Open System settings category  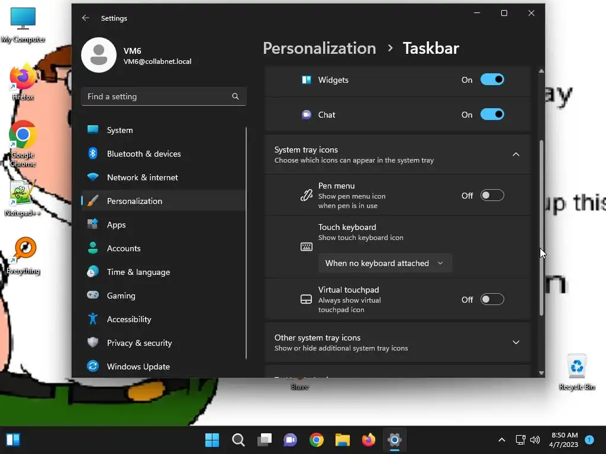pyautogui.click(x=163, y=130)
